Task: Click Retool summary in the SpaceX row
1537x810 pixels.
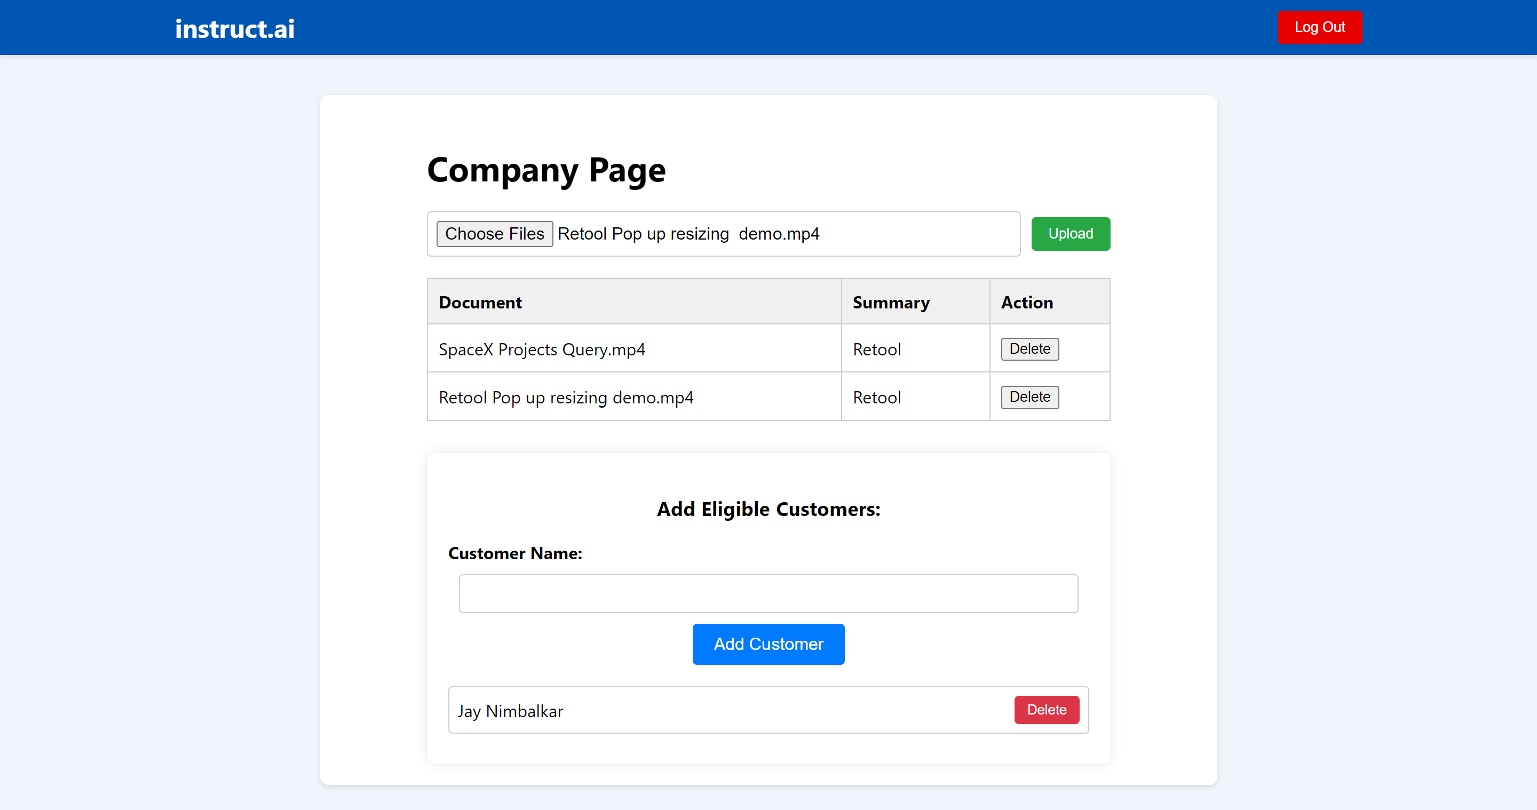Action: click(x=876, y=350)
